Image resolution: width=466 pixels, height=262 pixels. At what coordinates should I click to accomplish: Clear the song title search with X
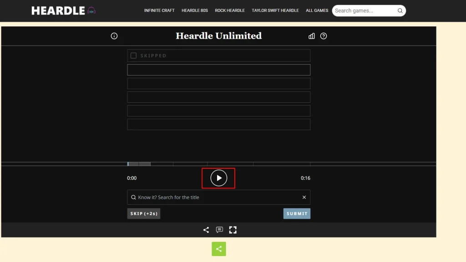[x=304, y=197]
